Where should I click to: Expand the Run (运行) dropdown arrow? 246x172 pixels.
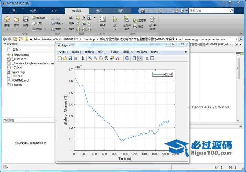pyautogui.click(x=115, y=29)
